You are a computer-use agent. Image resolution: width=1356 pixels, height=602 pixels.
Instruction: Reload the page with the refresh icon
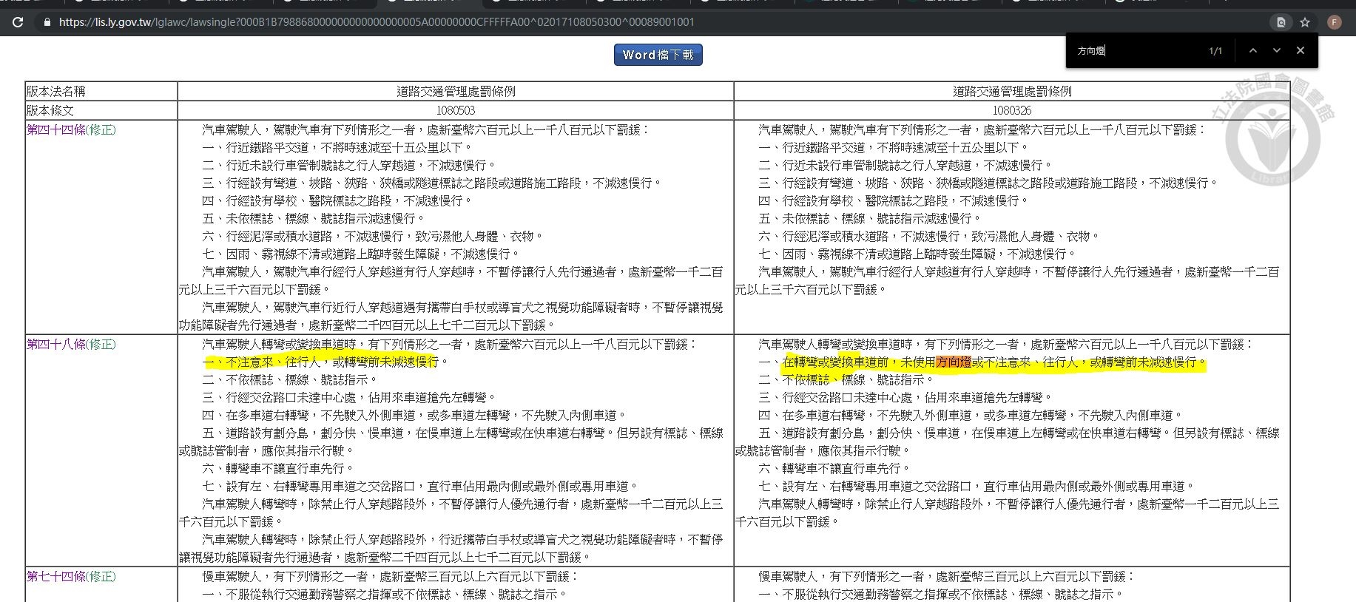(x=18, y=22)
